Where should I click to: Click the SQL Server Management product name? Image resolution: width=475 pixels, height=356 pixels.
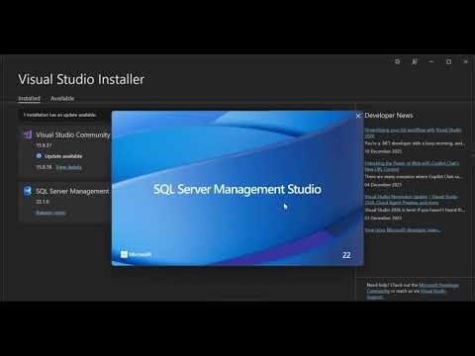click(x=72, y=191)
